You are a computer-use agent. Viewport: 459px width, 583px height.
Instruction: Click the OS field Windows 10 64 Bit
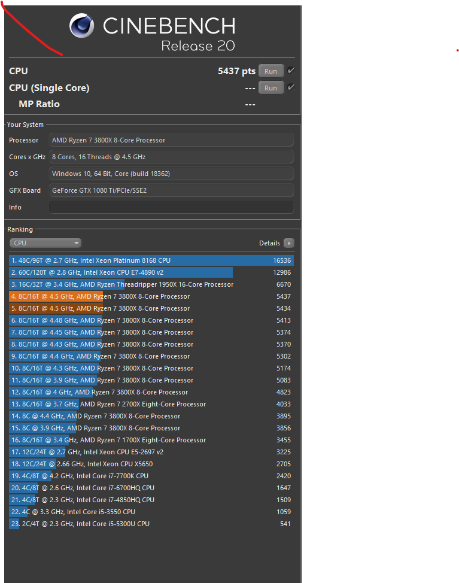(x=171, y=174)
